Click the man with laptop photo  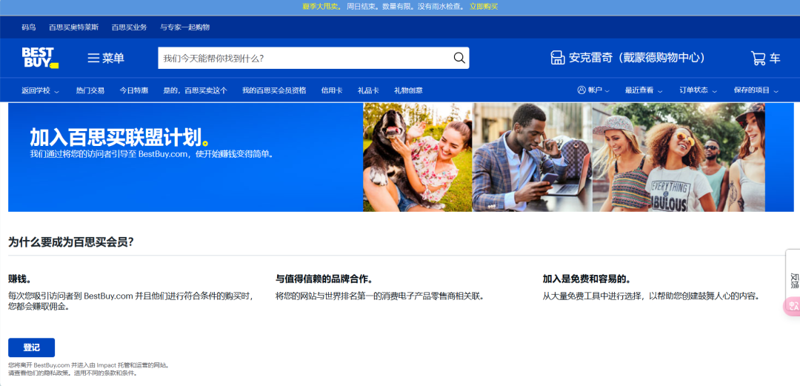click(532, 157)
